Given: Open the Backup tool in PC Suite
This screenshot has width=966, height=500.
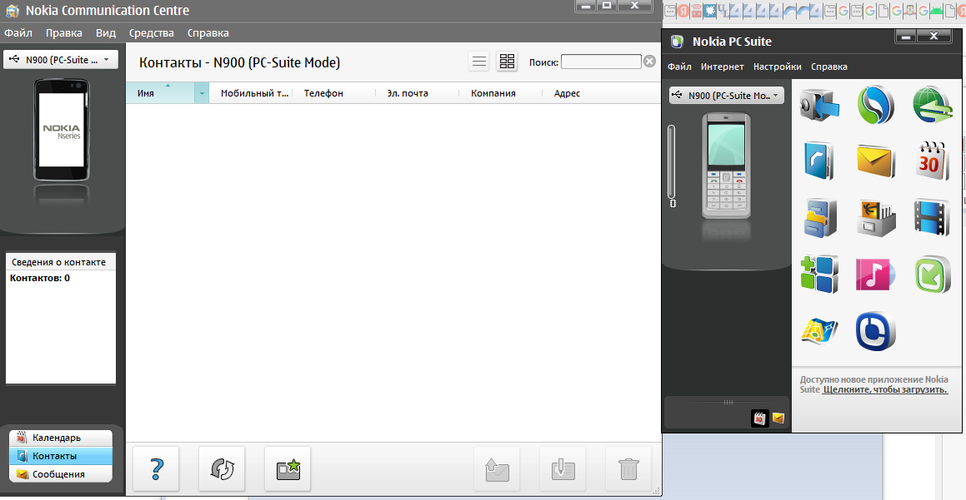Looking at the screenshot, I should (x=819, y=105).
